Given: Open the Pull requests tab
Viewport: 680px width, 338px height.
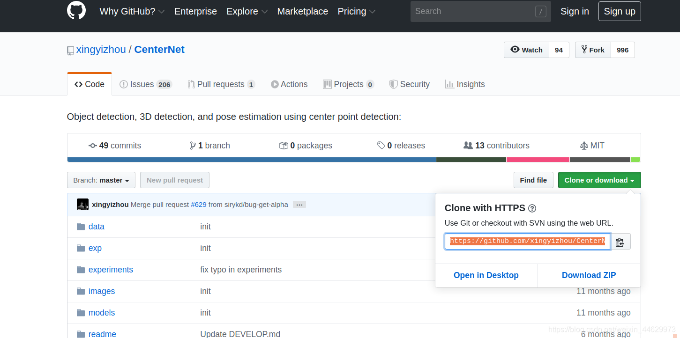Looking at the screenshot, I should [x=221, y=84].
